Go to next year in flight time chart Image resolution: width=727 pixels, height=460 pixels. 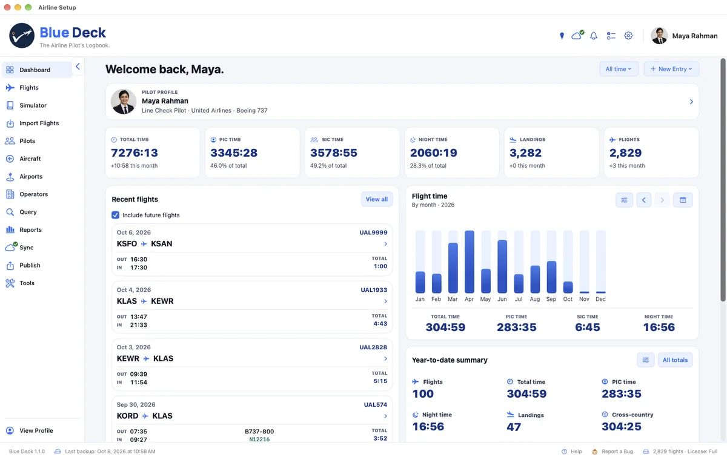coord(662,200)
